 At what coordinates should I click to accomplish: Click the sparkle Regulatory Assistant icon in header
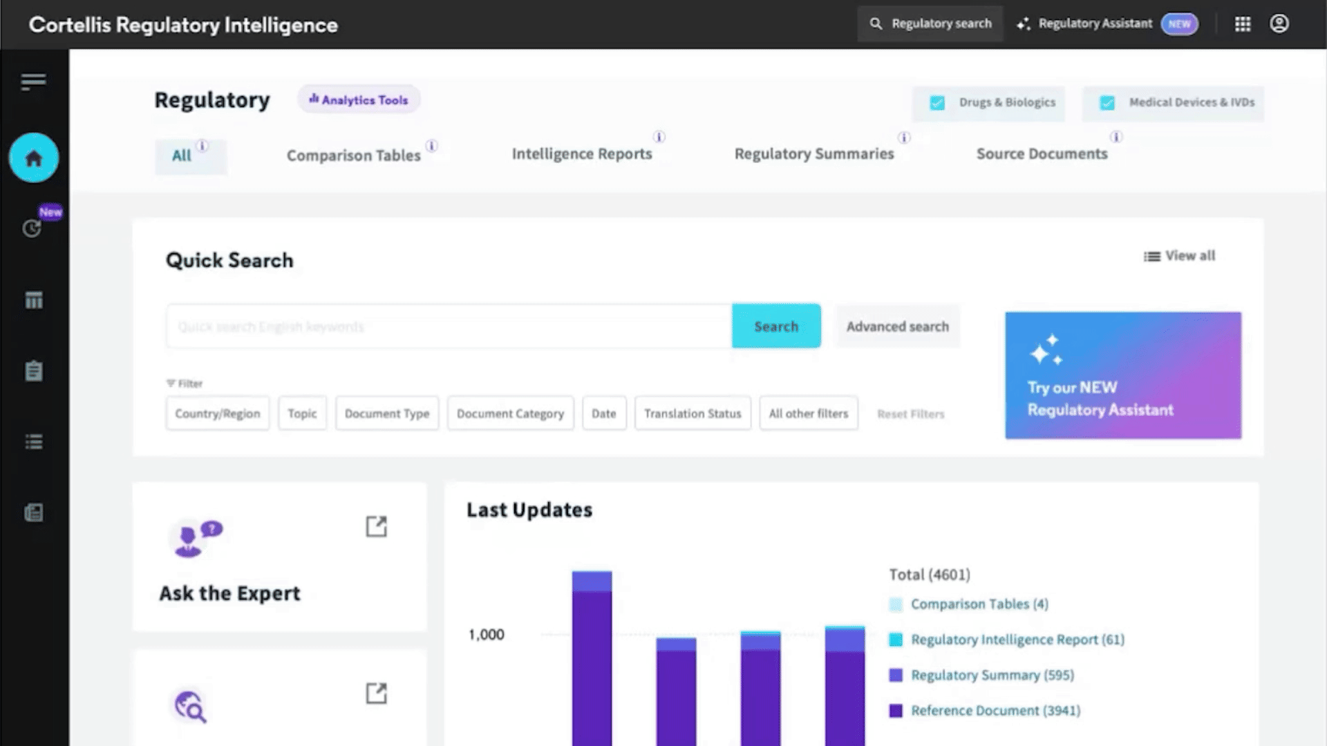1024,24
